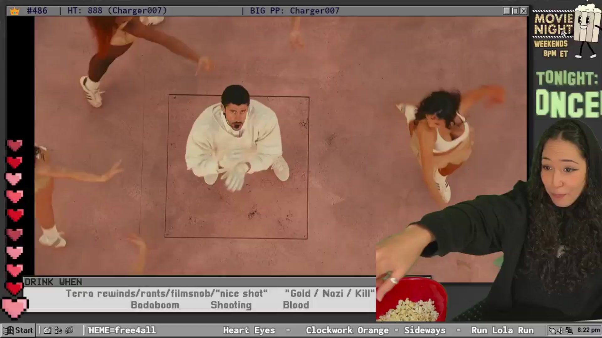Click the WEEKENDS 8PM ET text
The height and width of the screenshot is (338, 602).
click(x=551, y=49)
